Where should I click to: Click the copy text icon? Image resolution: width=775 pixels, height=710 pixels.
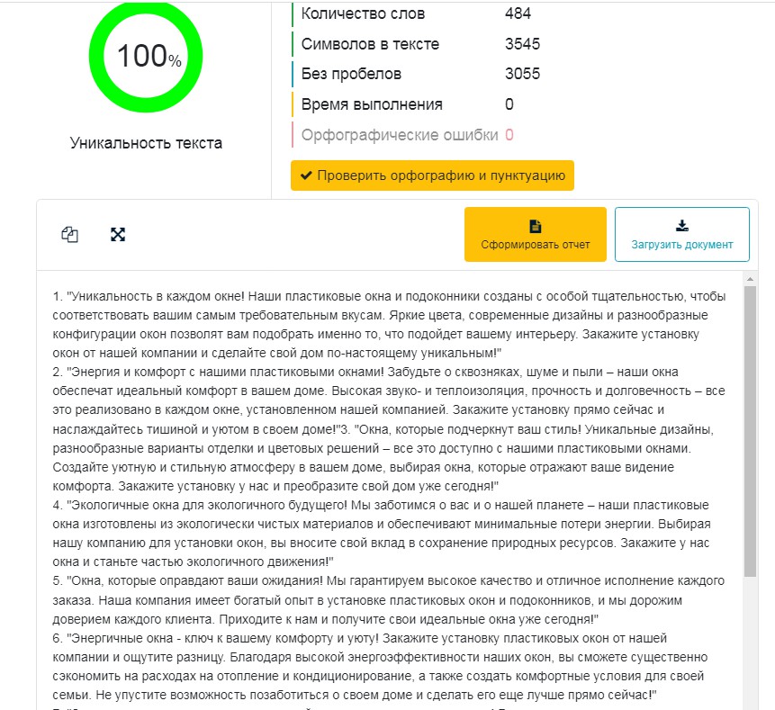click(x=69, y=235)
